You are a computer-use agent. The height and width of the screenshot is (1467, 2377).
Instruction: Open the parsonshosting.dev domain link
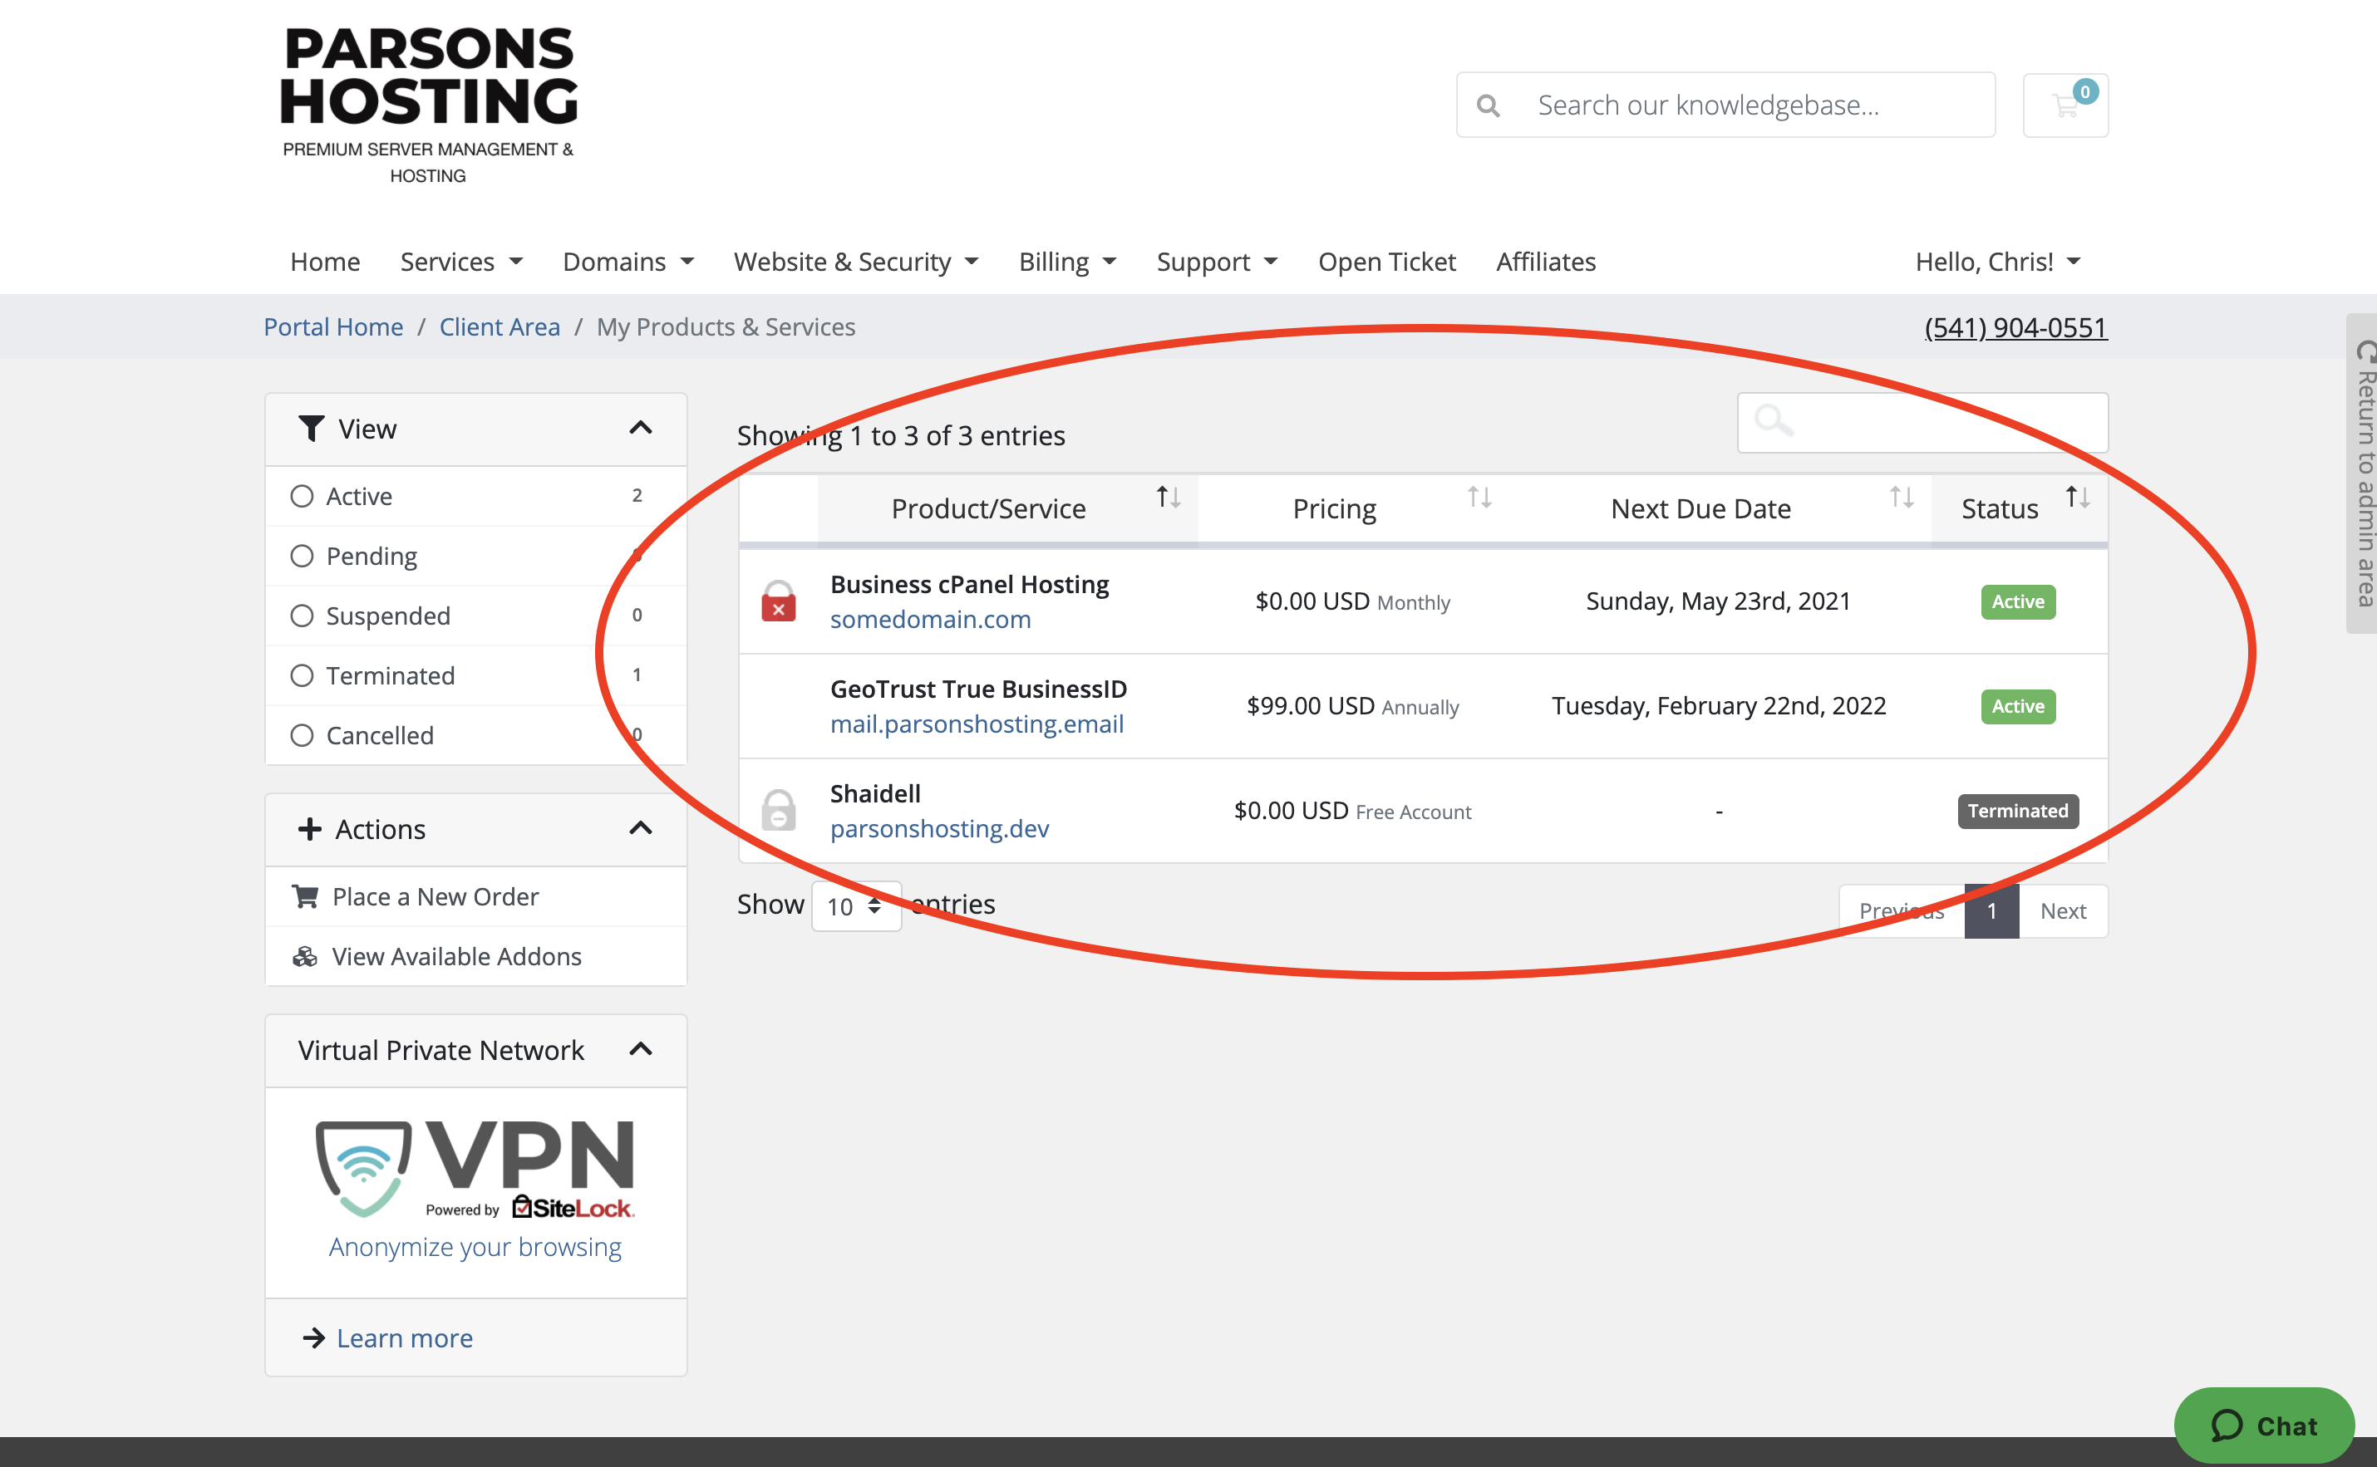click(x=938, y=828)
